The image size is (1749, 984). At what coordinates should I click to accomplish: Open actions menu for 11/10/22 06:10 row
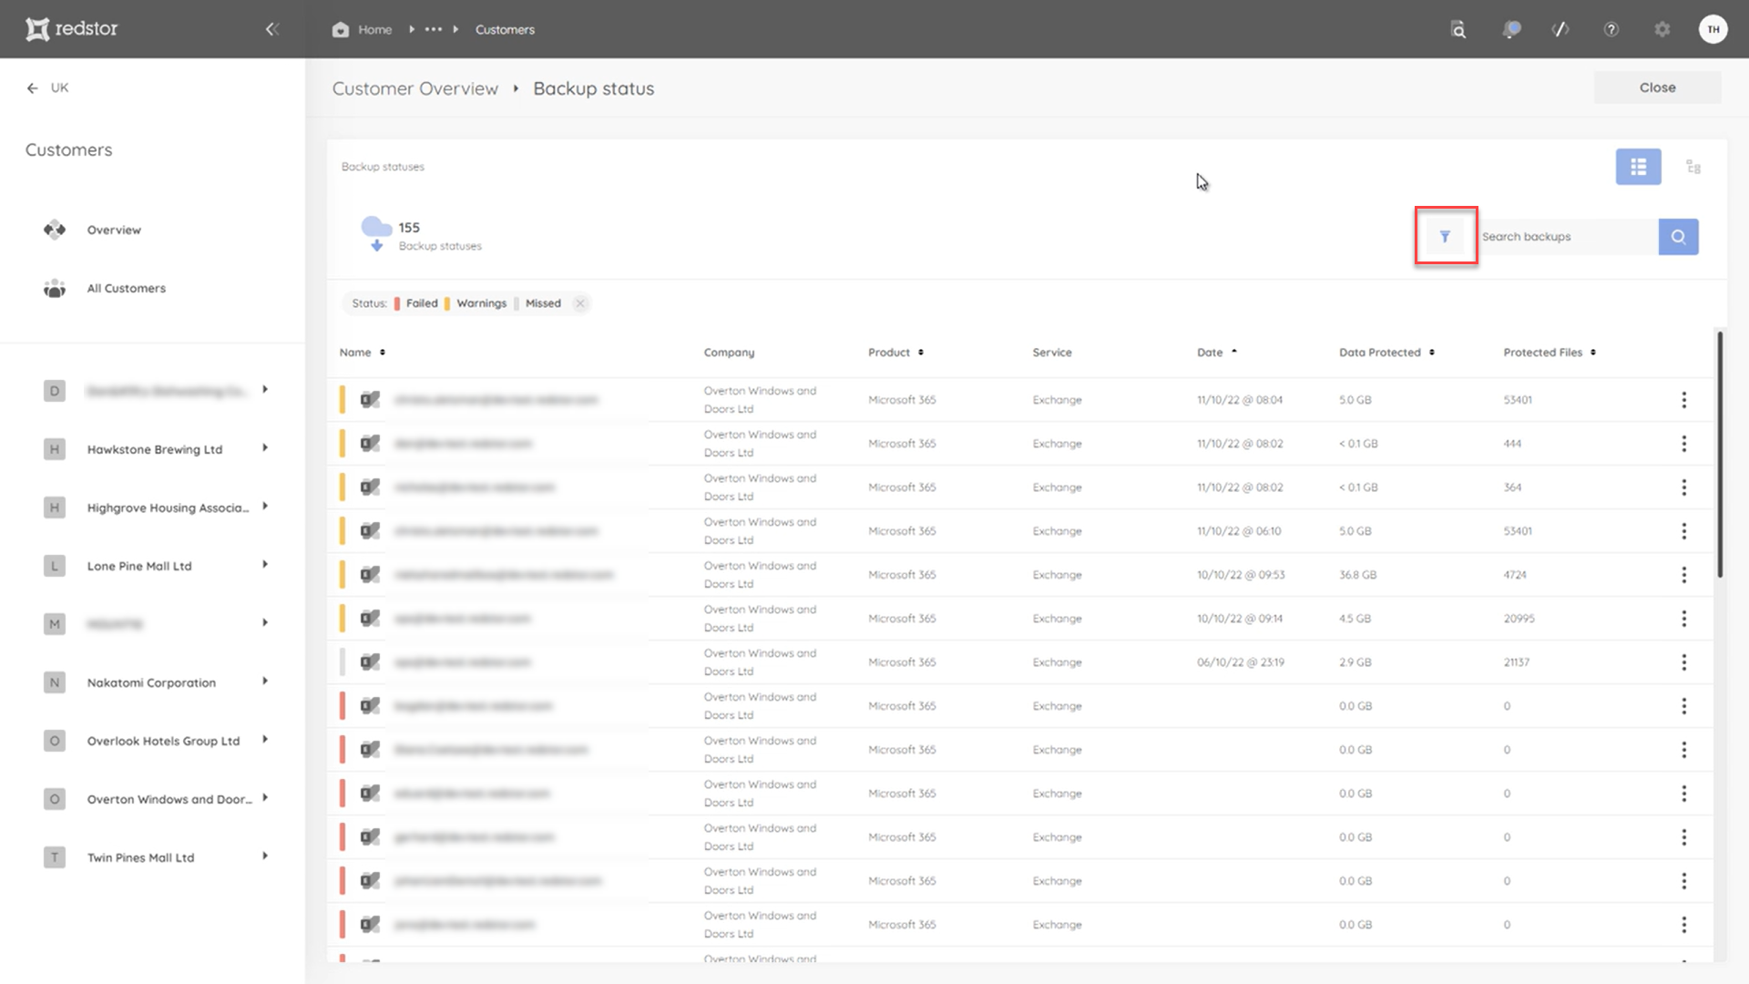coord(1683,531)
